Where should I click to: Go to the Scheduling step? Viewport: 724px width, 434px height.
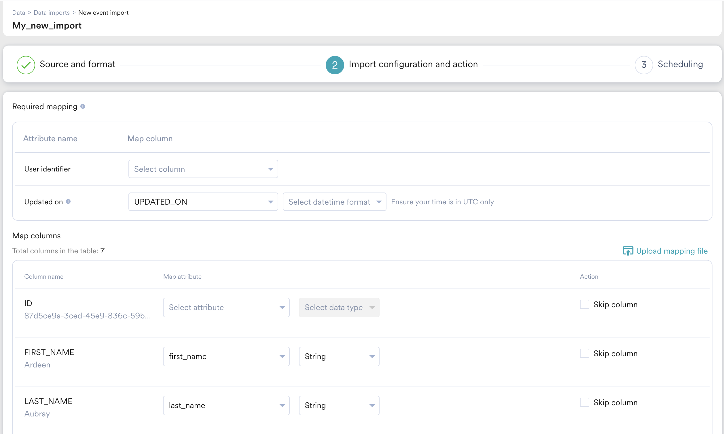click(x=680, y=64)
